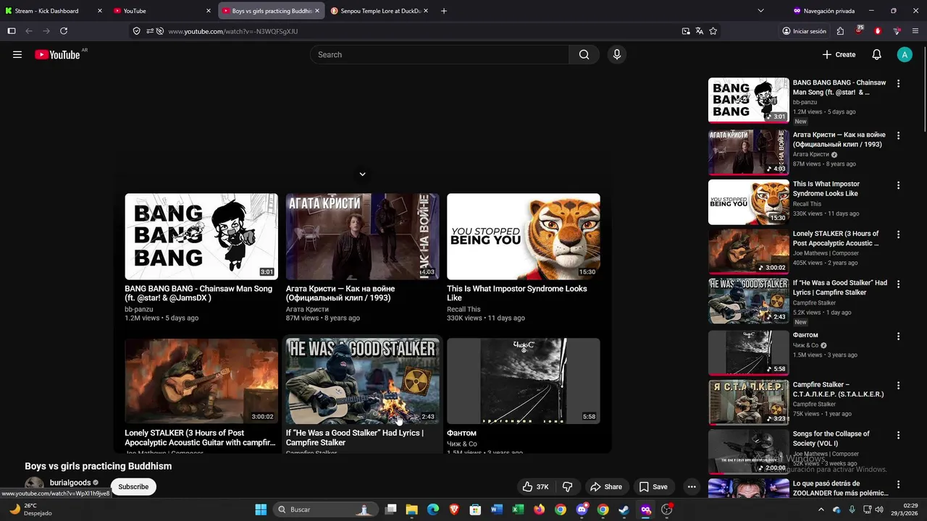
Task: Collapse the end-screen suggestions chevron
Action: (362, 174)
